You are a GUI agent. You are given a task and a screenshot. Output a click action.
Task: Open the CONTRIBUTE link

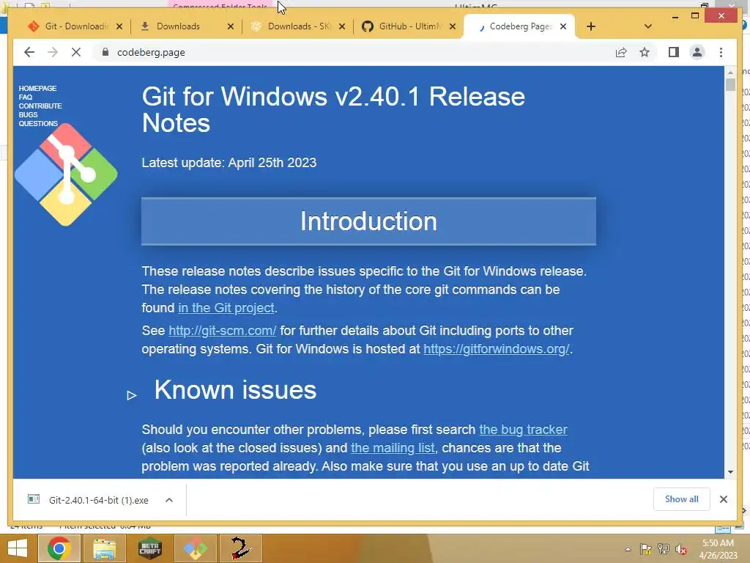click(40, 106)
